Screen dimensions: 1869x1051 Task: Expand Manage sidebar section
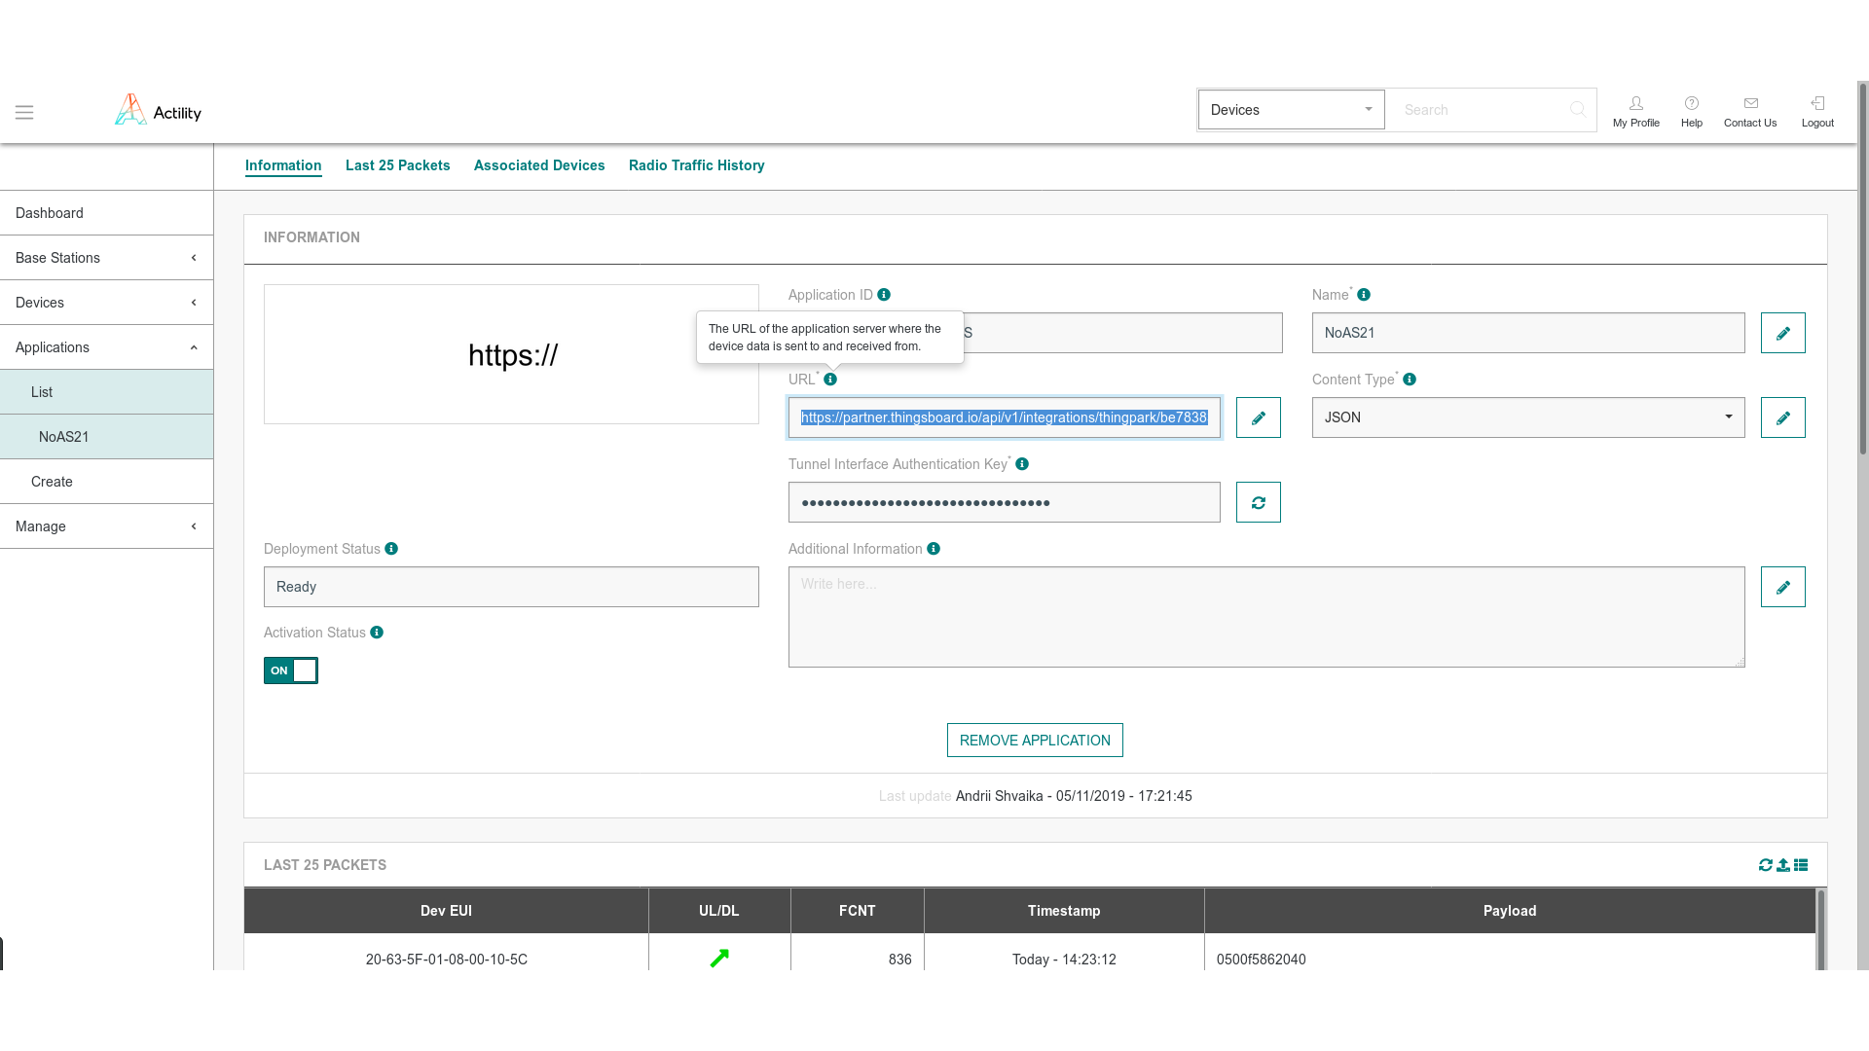tap(106, 526)
